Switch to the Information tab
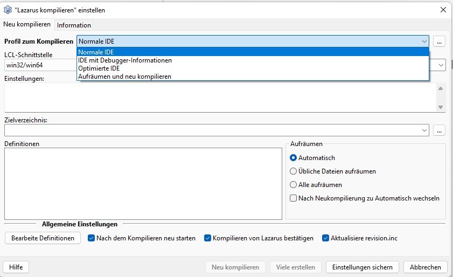This screenshot has width=453, height=277. (74, 25)
